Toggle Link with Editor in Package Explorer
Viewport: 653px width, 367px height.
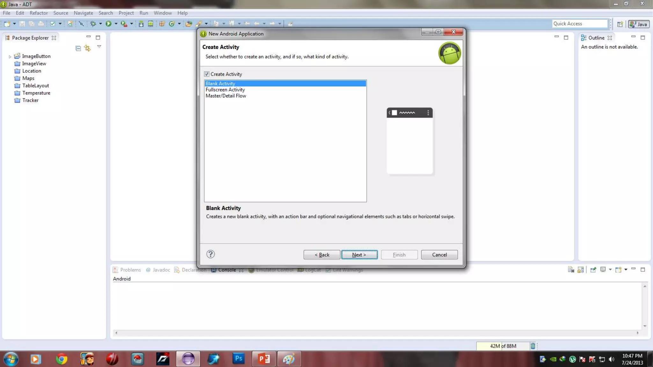[87, 48]
